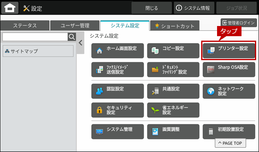Open 初期設置設定

(x=229, y=132)
